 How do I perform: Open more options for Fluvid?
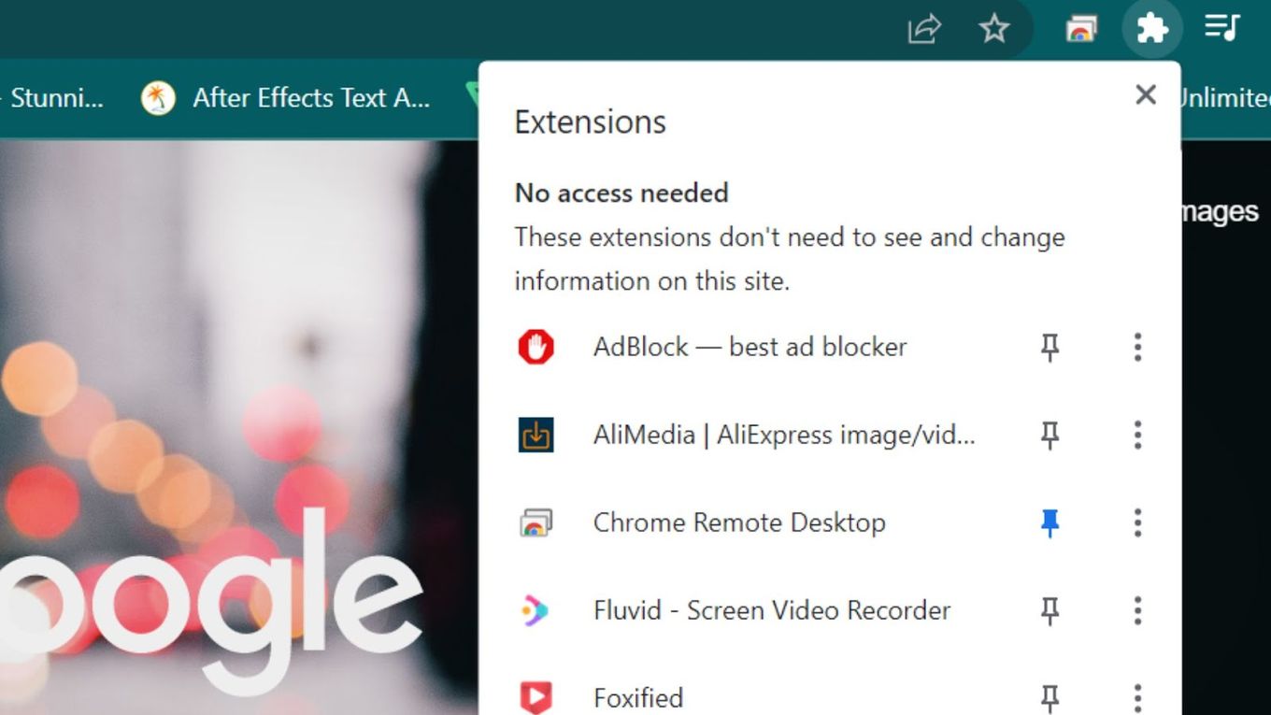pos(1137,610)
